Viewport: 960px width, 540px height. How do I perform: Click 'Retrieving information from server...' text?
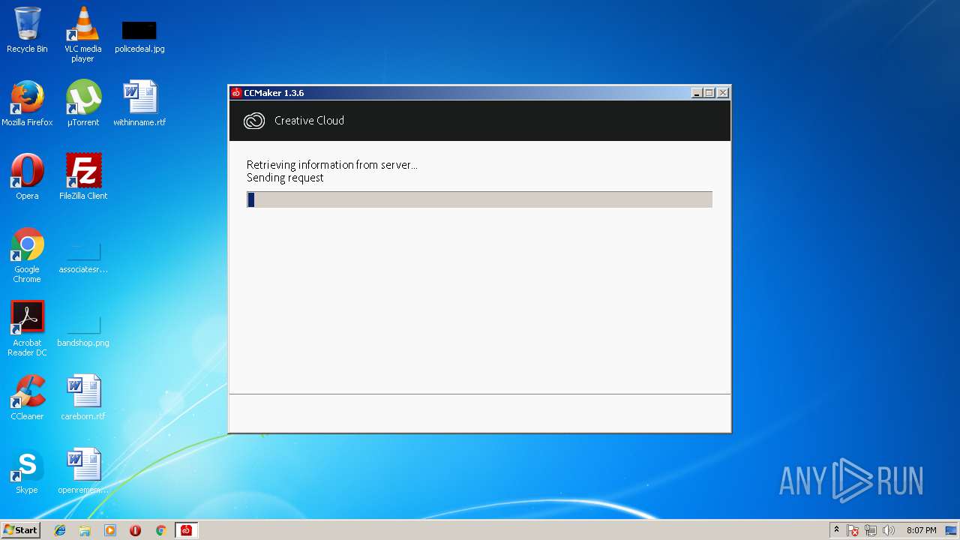pyautogui.click(x=331, y=165)
